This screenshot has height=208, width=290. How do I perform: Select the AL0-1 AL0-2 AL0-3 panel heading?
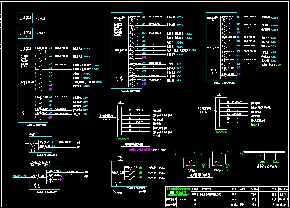point(39,162)
